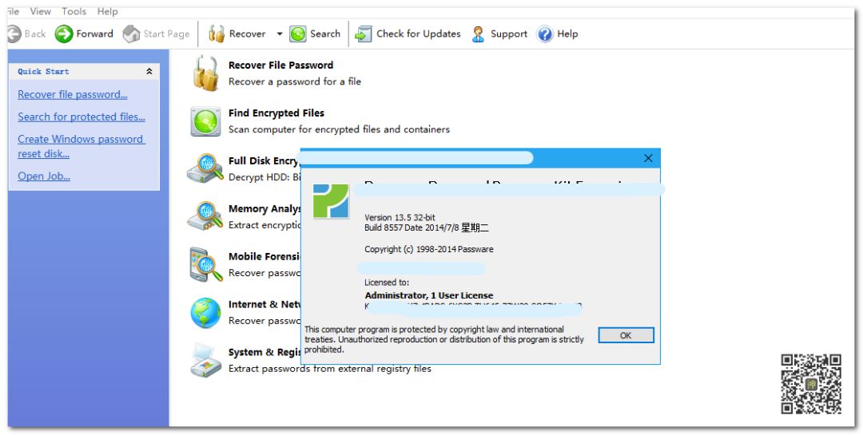Click the Search toolbar icon
Viewport: 863px width, 435px height.
pyautogui.click(x=298, y=34)
